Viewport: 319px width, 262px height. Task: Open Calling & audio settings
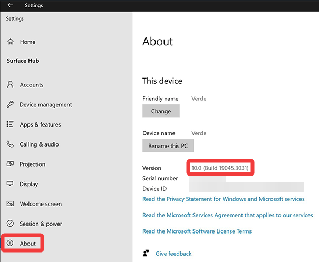pos(39,144)
